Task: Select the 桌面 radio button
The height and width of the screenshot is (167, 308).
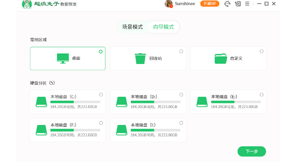Action: tap(101, 52)
